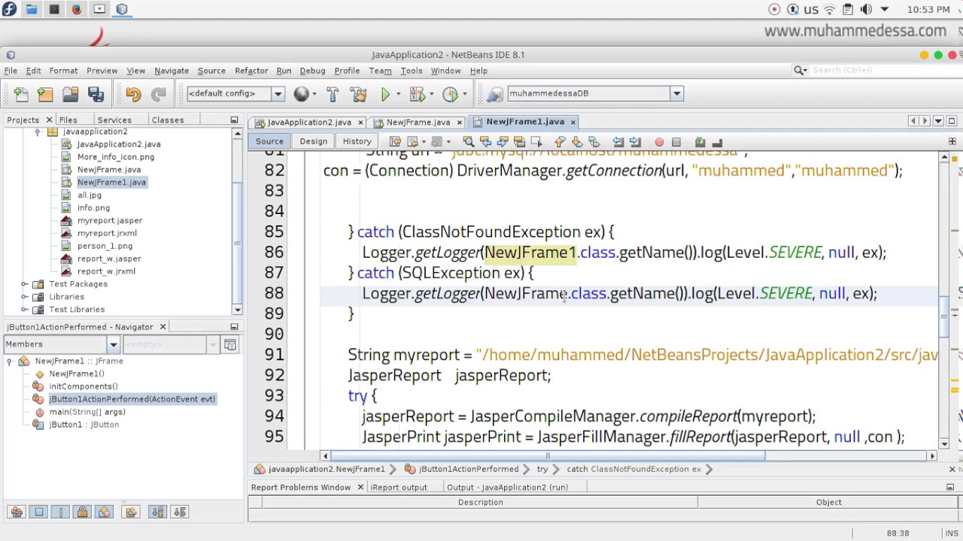Create a new file from the toolbar

pos(21,93)
